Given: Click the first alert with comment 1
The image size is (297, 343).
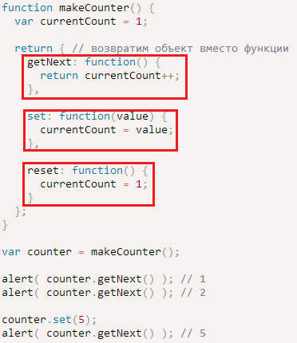Looking at the screenshot, I should coord(104,279).
